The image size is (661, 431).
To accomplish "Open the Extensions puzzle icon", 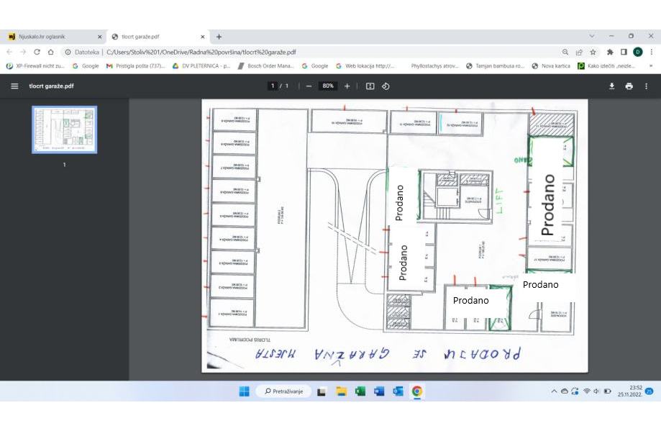I will tap(610, 52).
